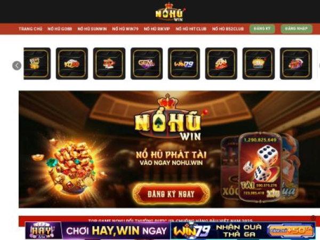This screenshot has height=240, width=320.
Task: Click the green Đăng Ký button
Action: (x=262, y=29)
